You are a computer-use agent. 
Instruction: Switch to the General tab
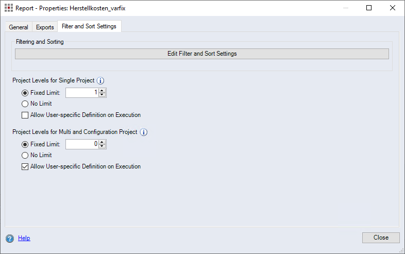tap(19, 27)
